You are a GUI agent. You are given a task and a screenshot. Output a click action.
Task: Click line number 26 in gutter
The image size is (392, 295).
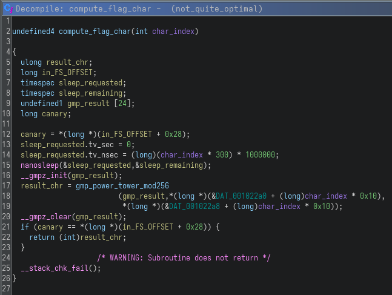tap(6, 279)
